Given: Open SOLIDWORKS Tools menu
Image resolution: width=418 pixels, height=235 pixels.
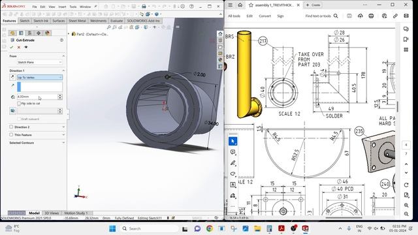Looking at the screenshot, I should [x=73, y=7].
